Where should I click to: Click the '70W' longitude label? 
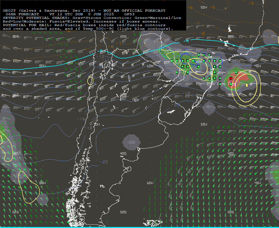pyautogui.click(x=97, y=124)
